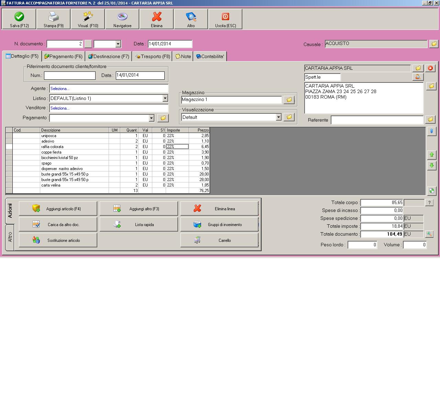Click the Referente input field
440x404 pixels.
(x=377, y=120)
